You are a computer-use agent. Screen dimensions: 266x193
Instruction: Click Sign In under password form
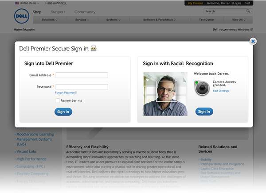click(63, 112)
